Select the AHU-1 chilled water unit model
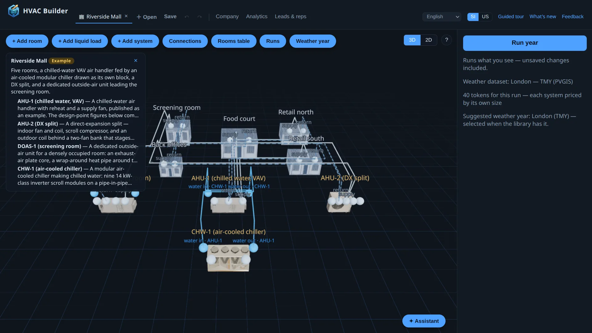 point(228,205)
